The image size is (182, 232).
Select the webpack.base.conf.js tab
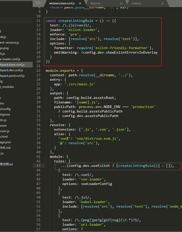(62, 3)
